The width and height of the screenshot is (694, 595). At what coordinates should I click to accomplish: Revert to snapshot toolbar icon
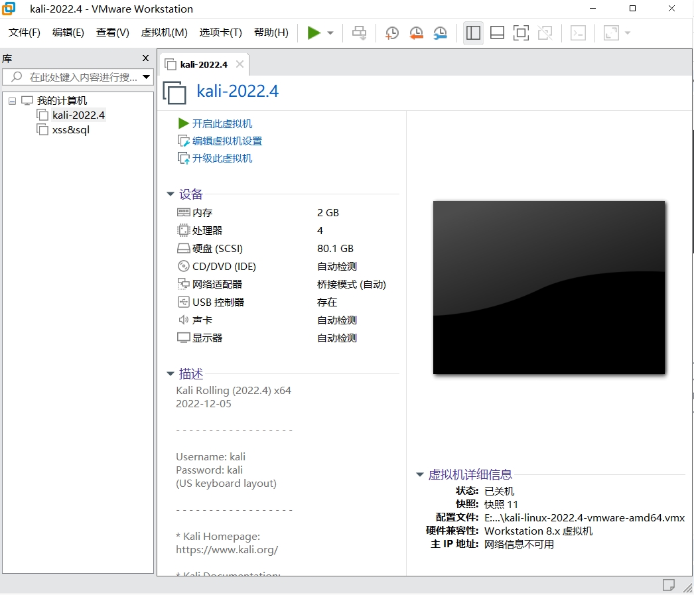(x=416, y=33)
